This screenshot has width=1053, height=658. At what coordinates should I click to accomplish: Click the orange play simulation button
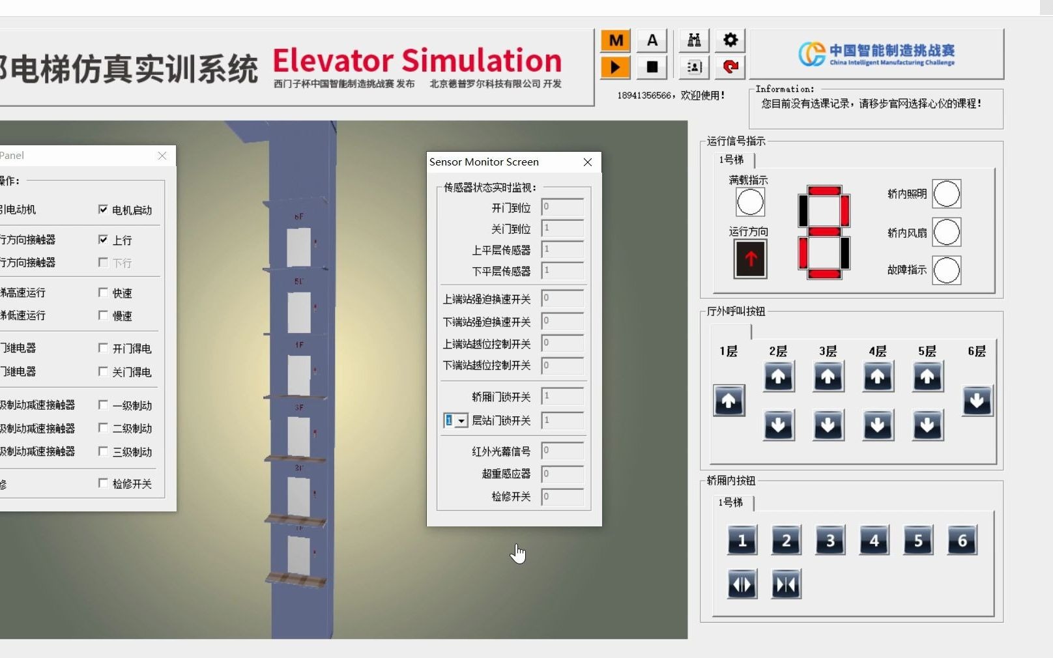(x=616, y=66)
